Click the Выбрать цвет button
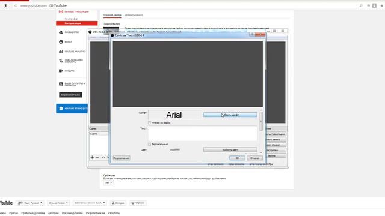 pyautogui.click(x=230, y=149)
